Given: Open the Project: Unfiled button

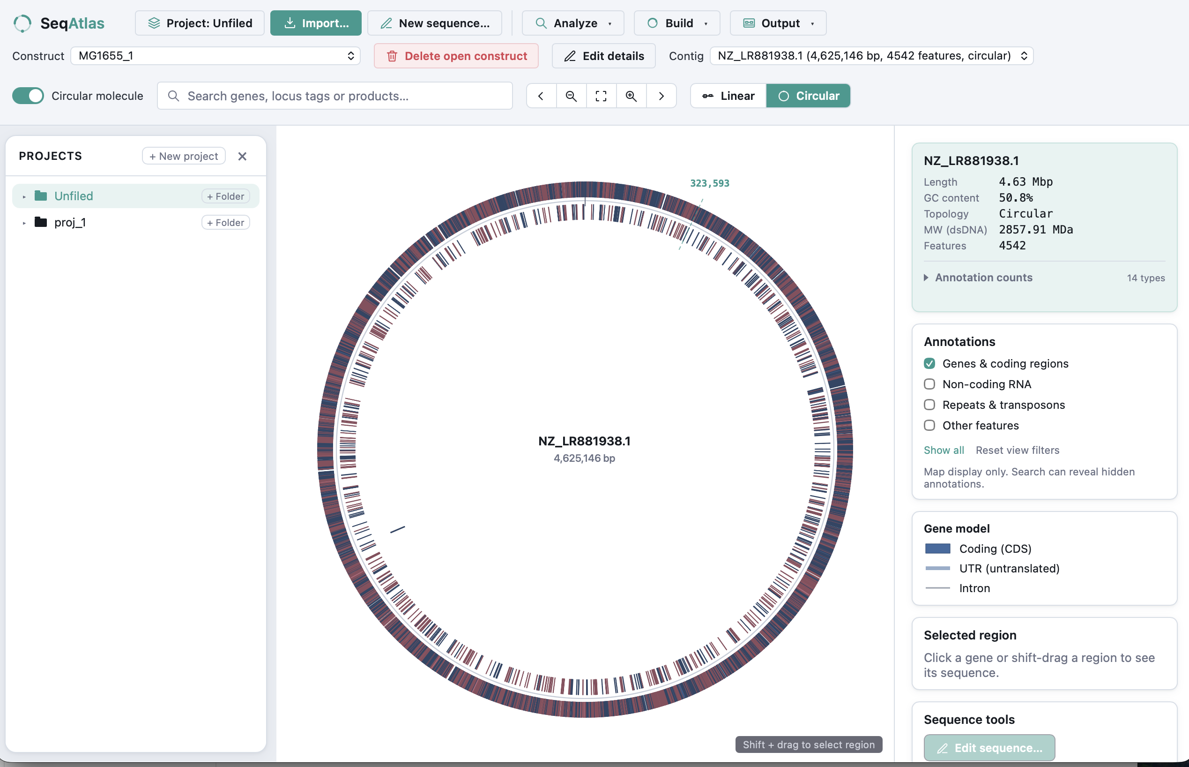Looking at the screenshot, I should [x=200, y=23].
